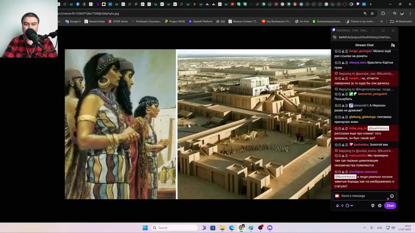Click the channel points clock icon
Image resolution: width=415 pixels, height=233 pixels.
pyautogui.click(x=347, y=205)
